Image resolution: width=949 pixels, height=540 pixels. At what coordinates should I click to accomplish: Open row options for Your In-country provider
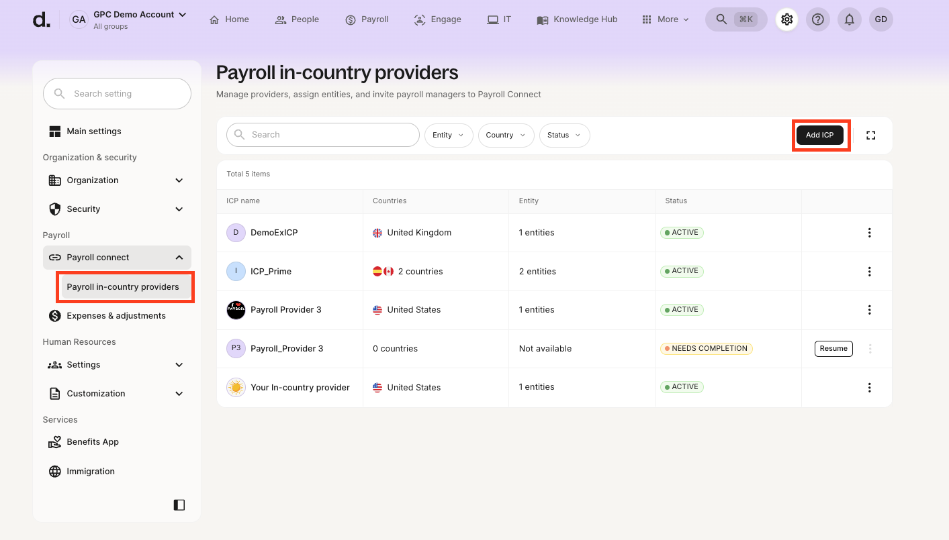coord(869,388)
